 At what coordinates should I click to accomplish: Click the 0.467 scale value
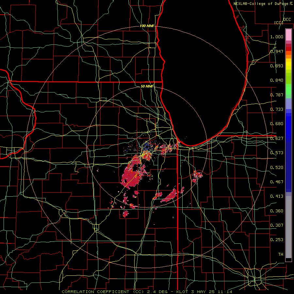277,182
